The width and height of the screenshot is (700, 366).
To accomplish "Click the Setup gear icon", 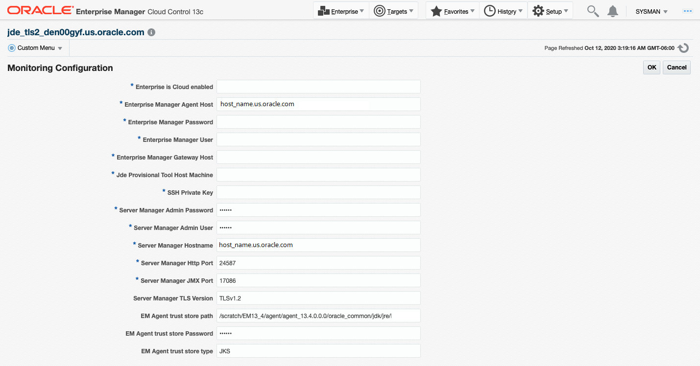I will [538, 11].
